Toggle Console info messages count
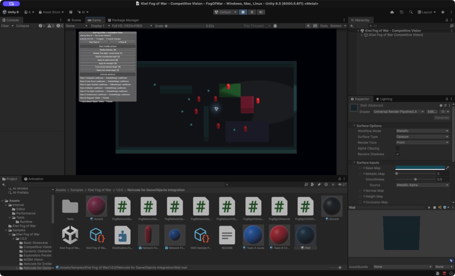 [42, 26]
